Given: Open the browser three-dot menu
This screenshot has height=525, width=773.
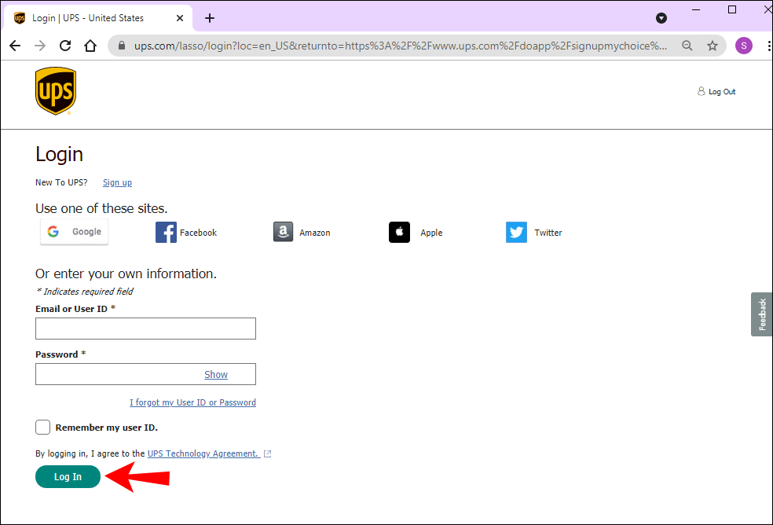Looking at the screenshot, I should pos(768,46).
